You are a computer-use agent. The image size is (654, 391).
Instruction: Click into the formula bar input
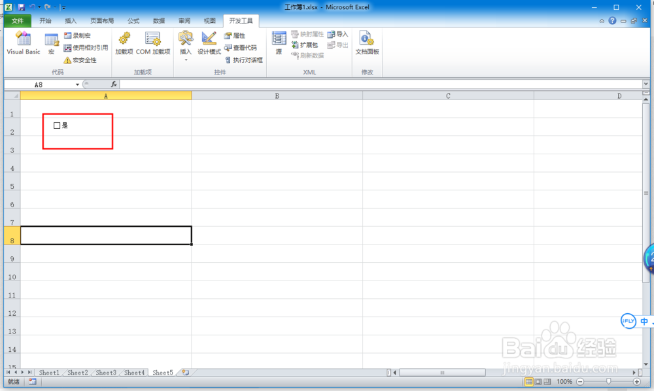pos(381,84)
